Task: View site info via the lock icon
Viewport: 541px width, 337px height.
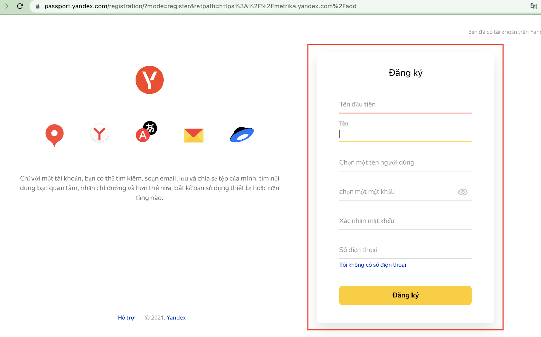Action: pos(38,6)
